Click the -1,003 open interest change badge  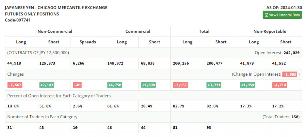289,74
